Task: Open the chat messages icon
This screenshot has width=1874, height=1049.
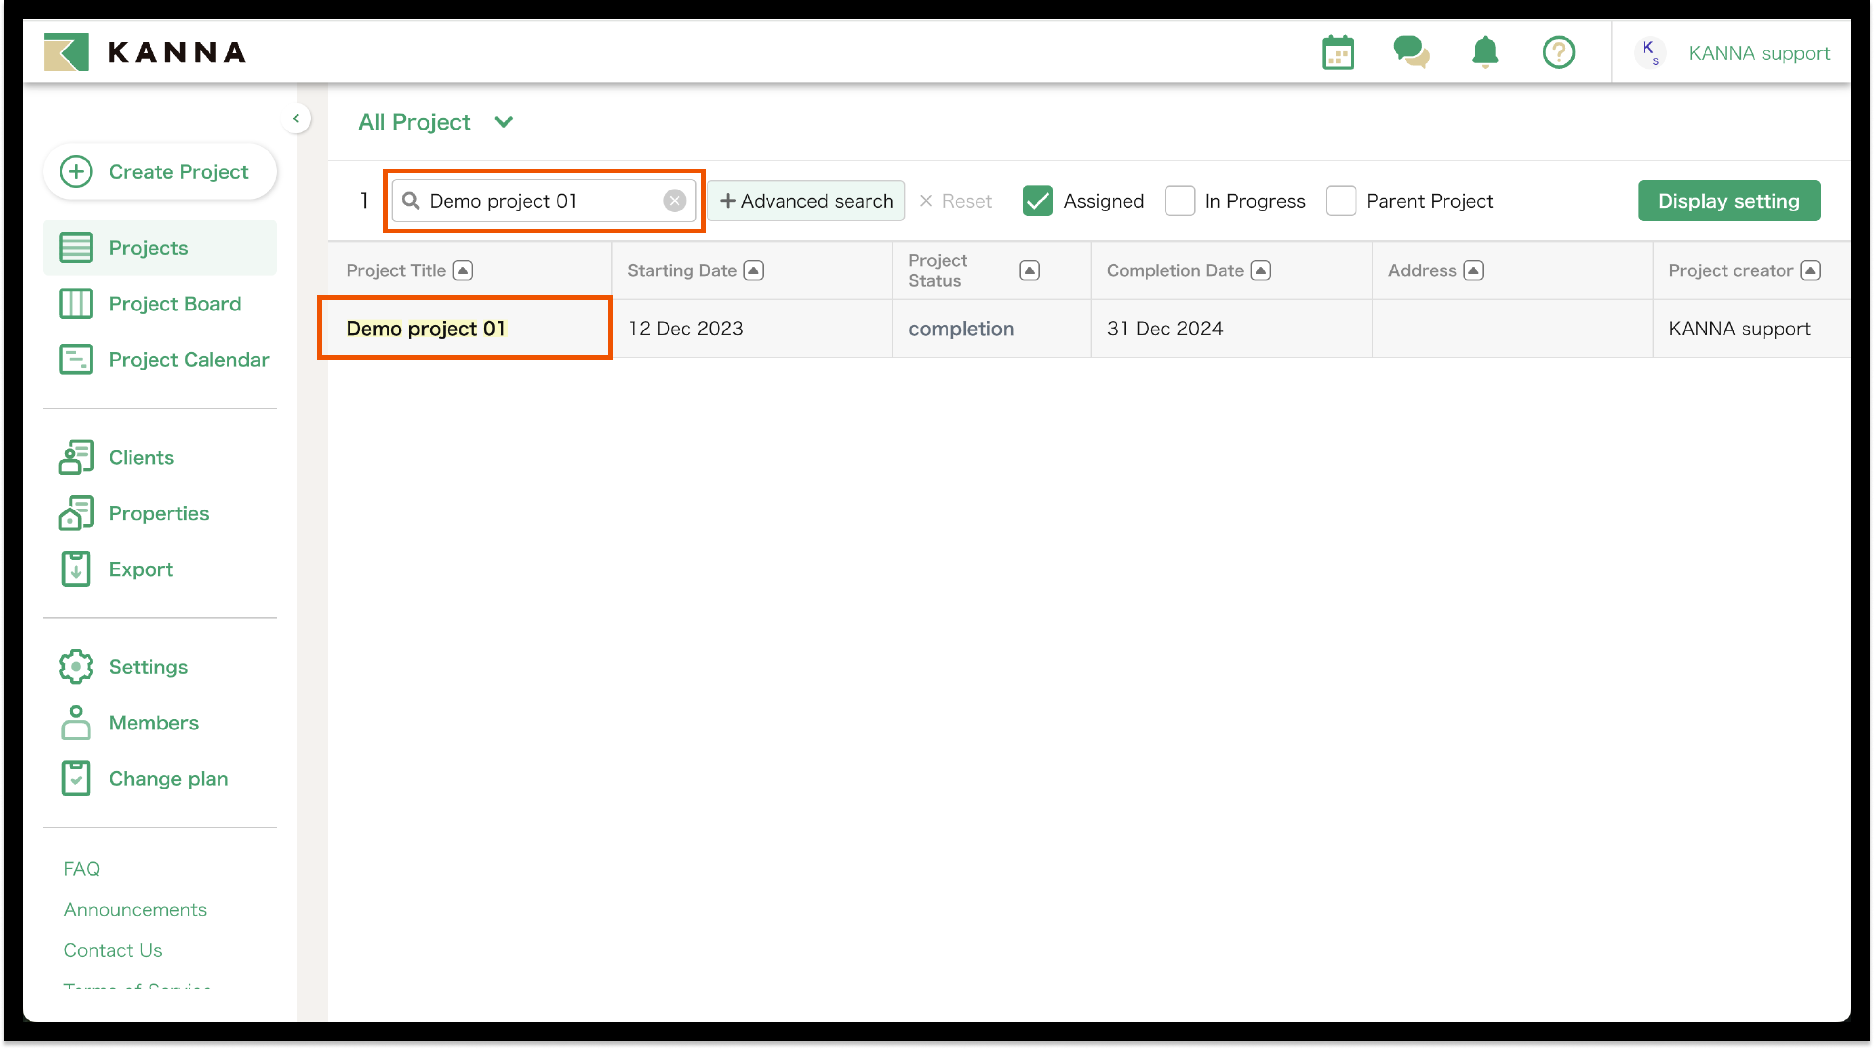Action: [x=1411, y=52]
